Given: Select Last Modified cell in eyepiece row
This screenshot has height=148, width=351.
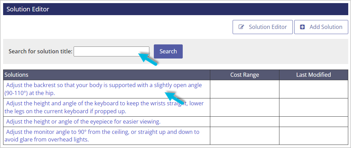Looking at the screenshot, I should coord(313,122).
